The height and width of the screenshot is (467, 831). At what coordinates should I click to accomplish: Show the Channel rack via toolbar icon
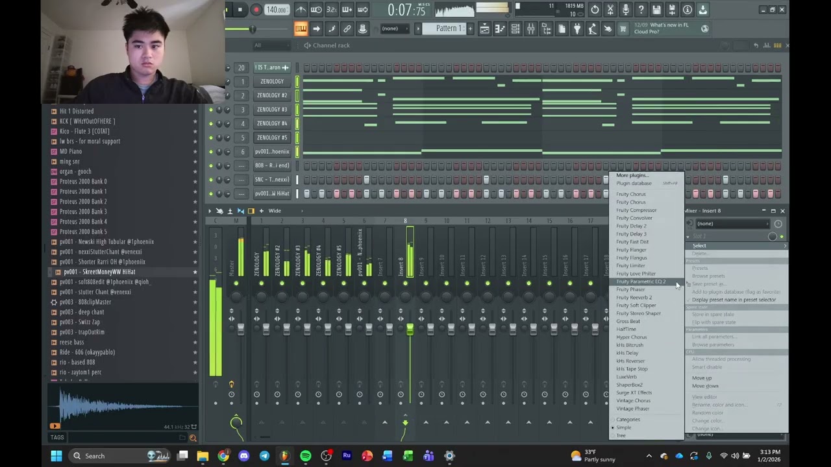[x=515, y=29]
